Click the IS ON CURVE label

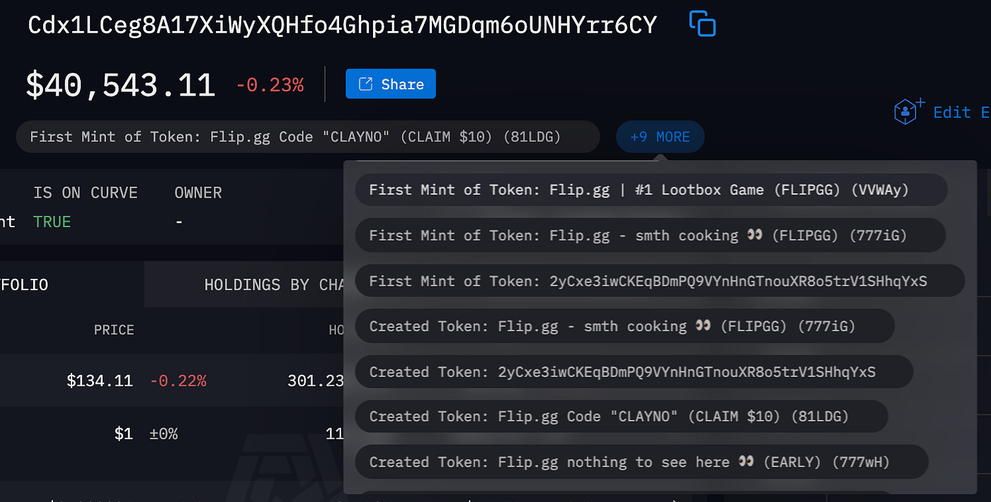pos(86,193)
